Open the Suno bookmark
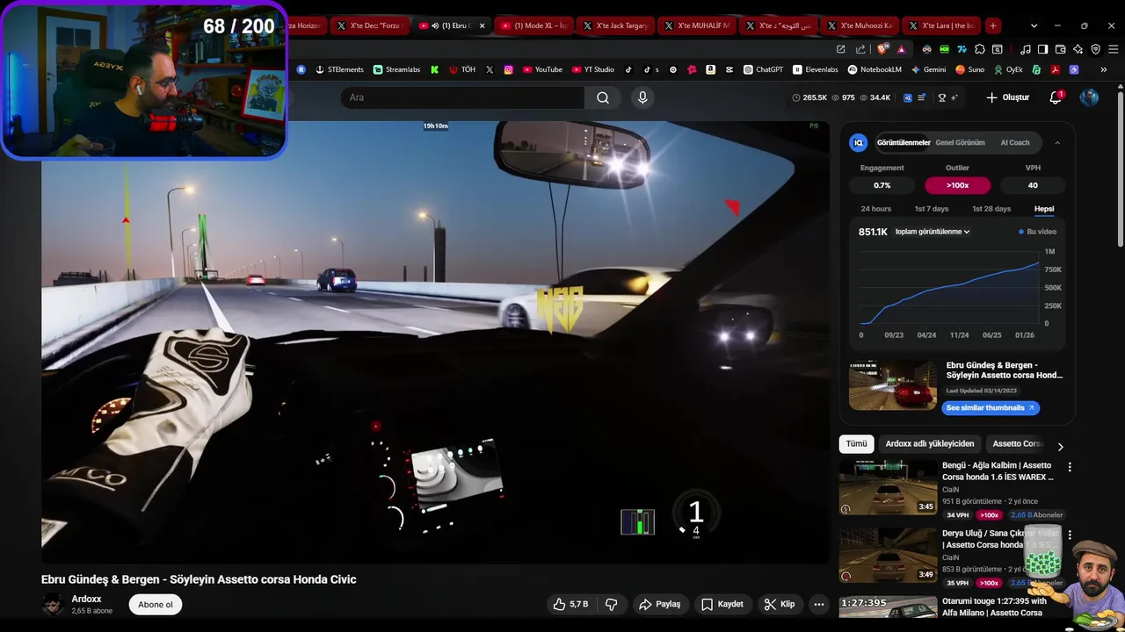1125x632 pixels. (970, 69)
